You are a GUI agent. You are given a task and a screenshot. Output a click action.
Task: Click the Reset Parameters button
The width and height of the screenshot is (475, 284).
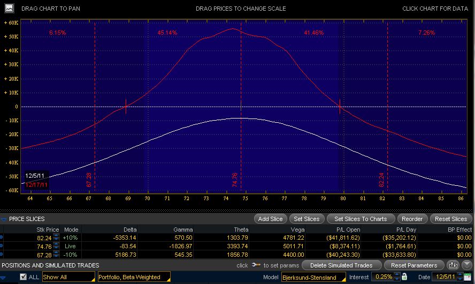coord(414,265)
